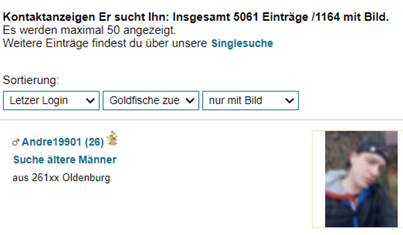Open the Singlesuche link
Screen dimensions: 403x235
(x=242, y=43)
